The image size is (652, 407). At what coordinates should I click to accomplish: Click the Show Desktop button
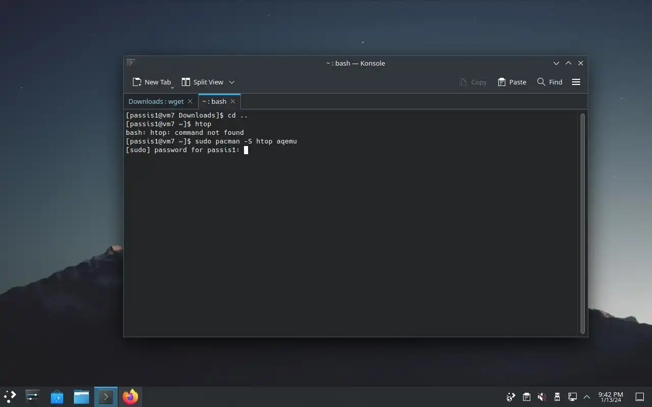tap(640, 397)
